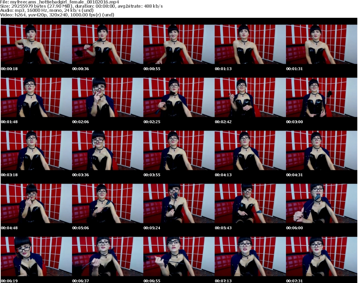Click the thumbnail at 00:03:36
358x283 pixels.
pyautogui.click(x=107, y=150)
